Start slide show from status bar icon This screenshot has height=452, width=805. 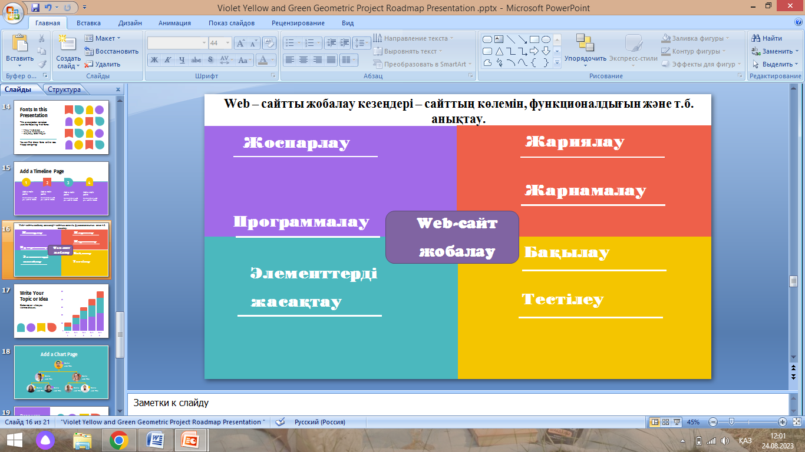(677, 422)
